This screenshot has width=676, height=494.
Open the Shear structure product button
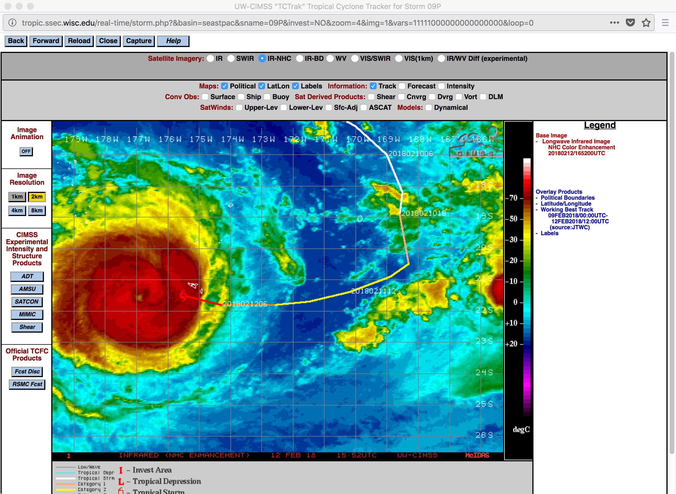(x=27, y=327)
